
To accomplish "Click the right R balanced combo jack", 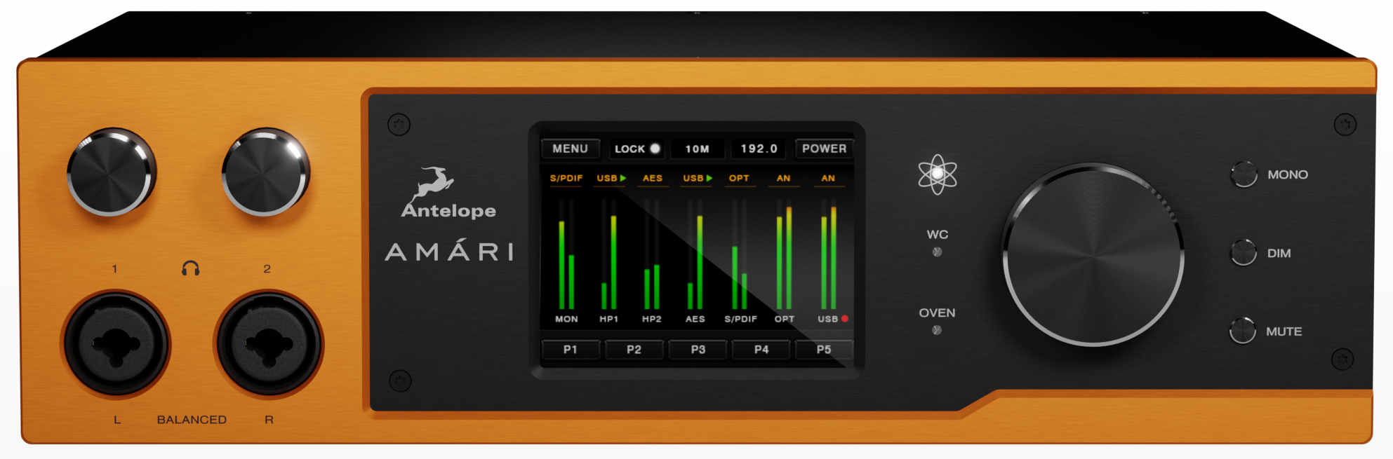I will tap(268, 343).
